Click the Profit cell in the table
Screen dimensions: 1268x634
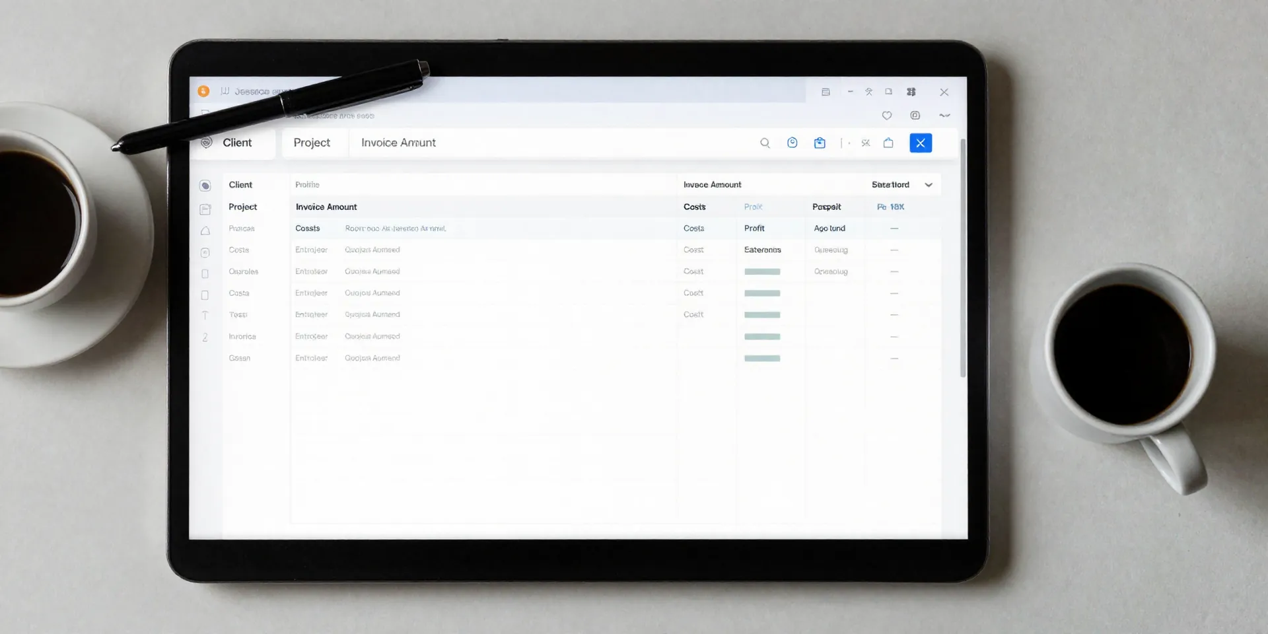[754, 229]
